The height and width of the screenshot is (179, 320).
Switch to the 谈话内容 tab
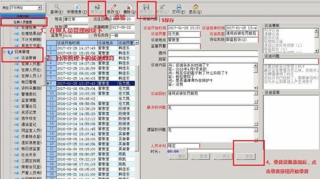150,19
